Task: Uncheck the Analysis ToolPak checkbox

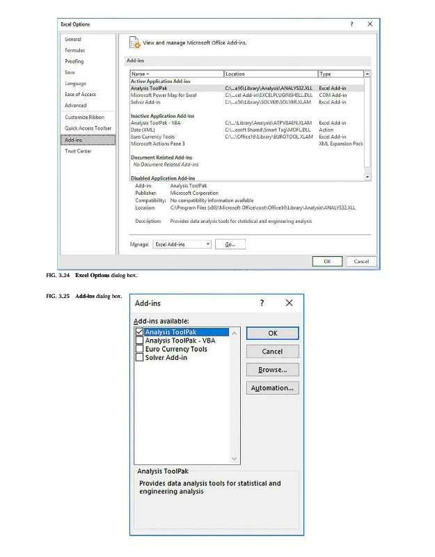Action: pos(140,333)
